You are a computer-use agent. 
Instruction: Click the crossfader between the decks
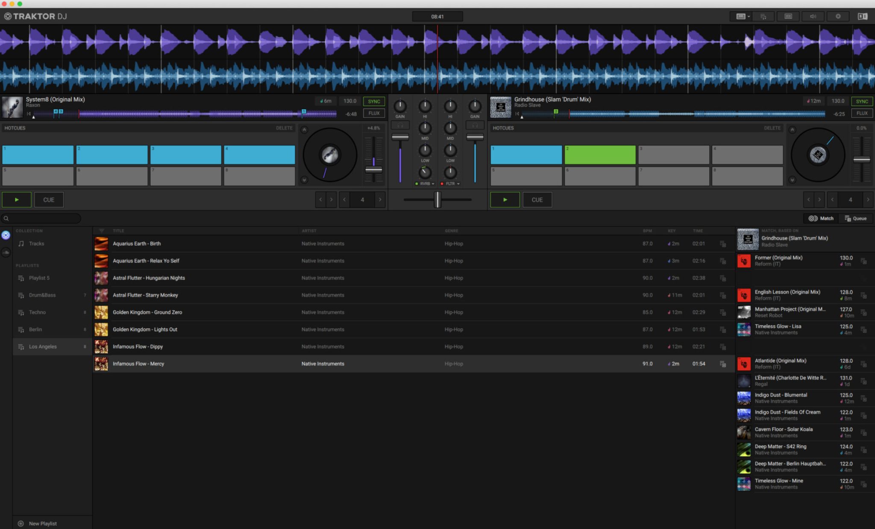437,200
